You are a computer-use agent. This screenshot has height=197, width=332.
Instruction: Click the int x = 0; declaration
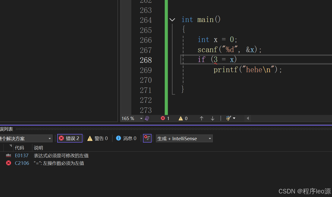click(x=218, y=40)
